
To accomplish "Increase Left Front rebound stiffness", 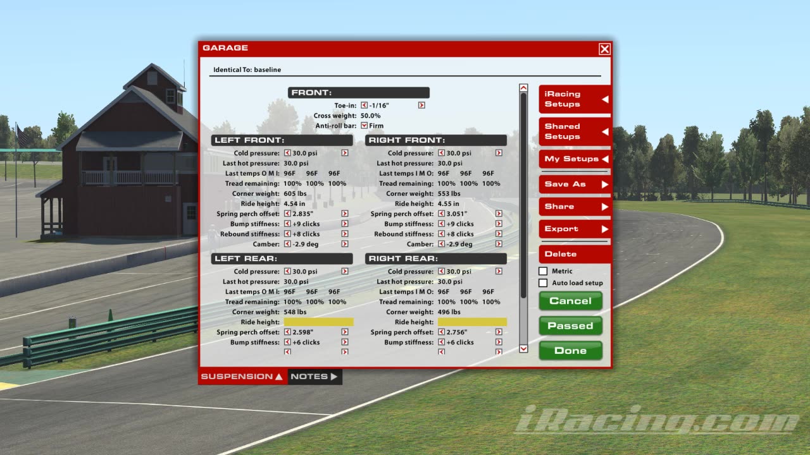I will [345, 234].
